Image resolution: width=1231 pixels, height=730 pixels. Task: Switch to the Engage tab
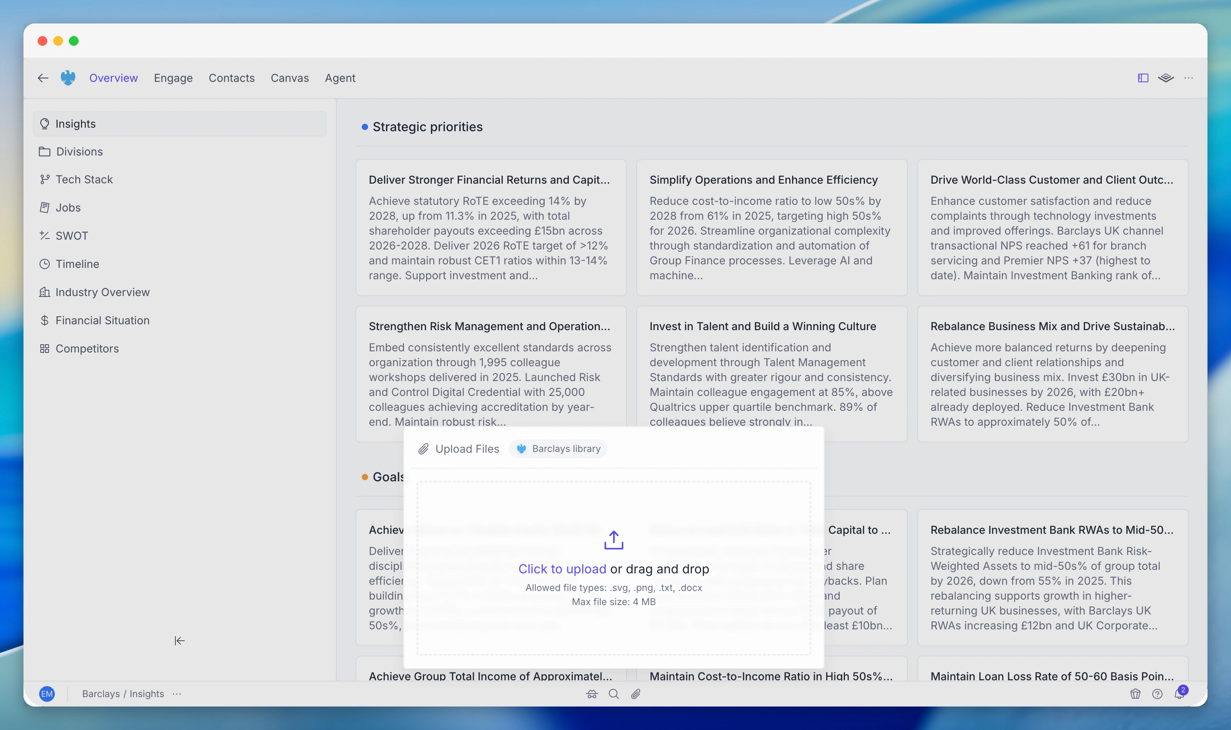tap(173, 78)
